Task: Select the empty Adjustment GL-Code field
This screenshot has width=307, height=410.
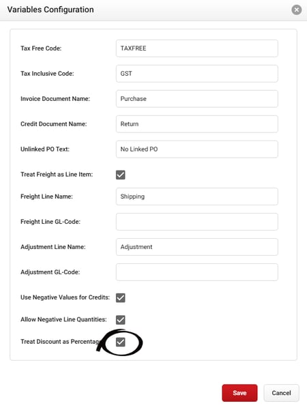Action: click(x=197, y=272)
